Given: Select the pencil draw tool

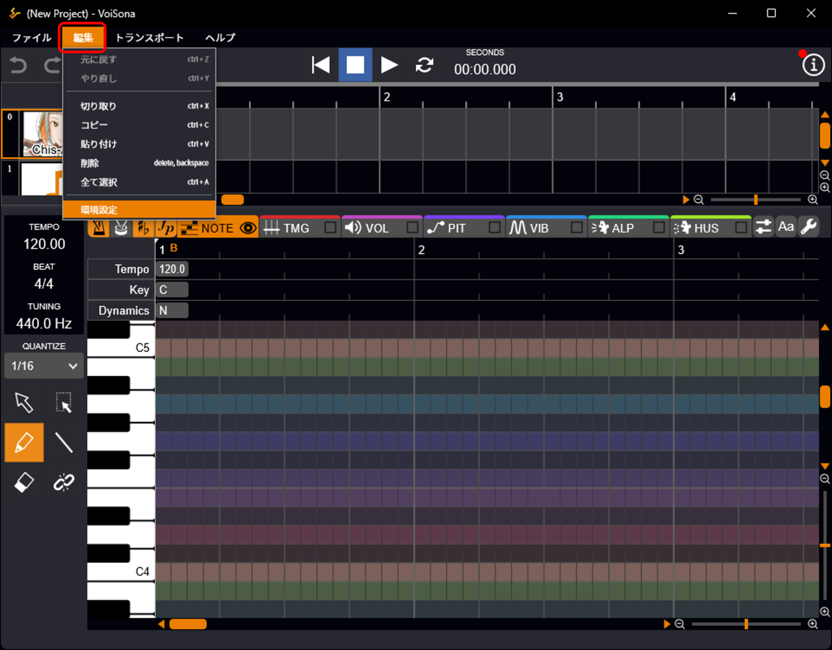Looking at the screenshot, I should click(24, 442).
